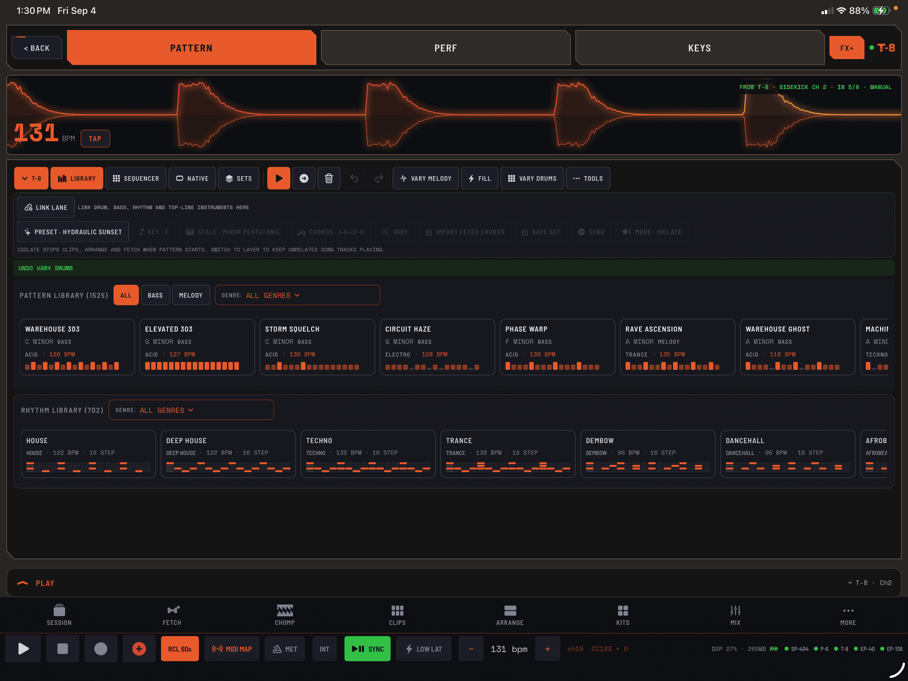This screenshot has height=681, width=908.
Task: Increase tempo with the plus button
Action: [x=547, y=649]
